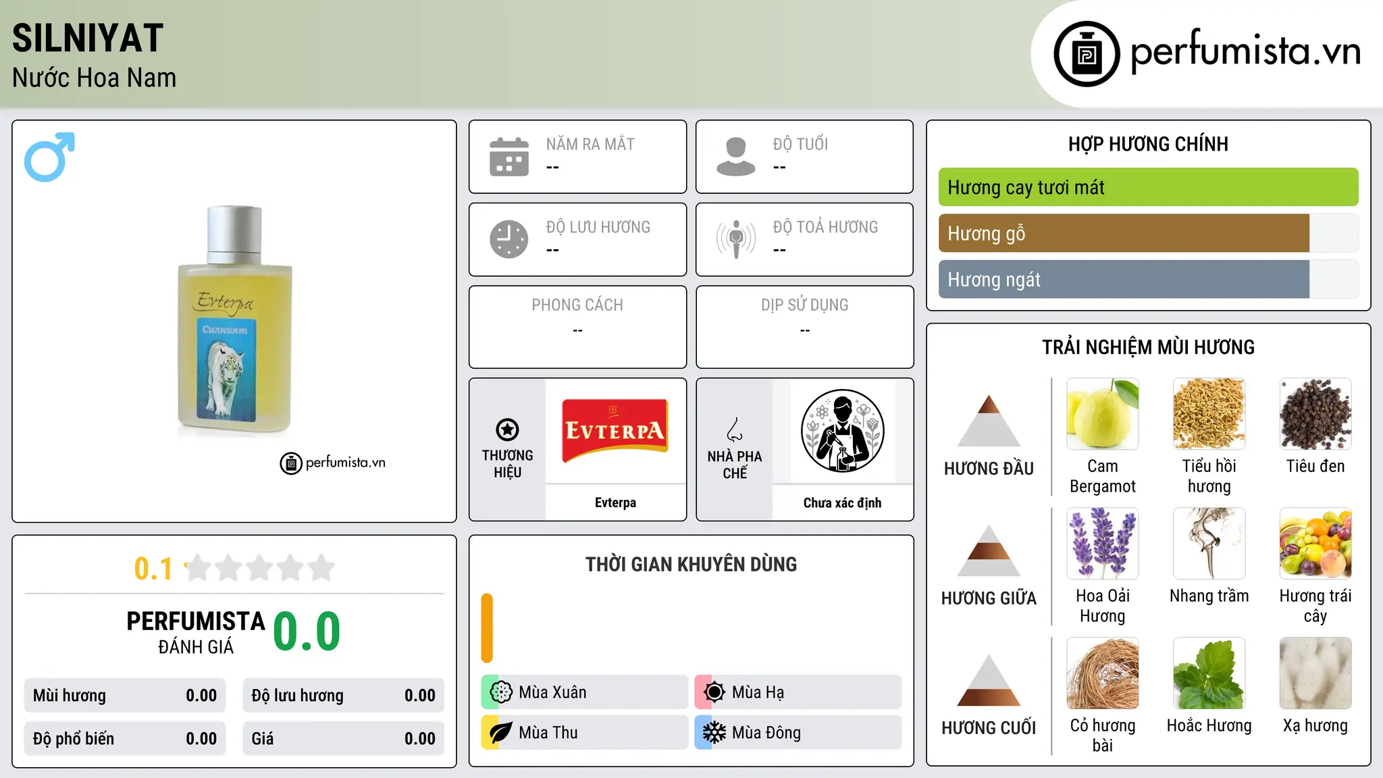Click the clock icon for Độ Lưu Hương
This screenshot has height=778, width=1383.
click(509, 239)
